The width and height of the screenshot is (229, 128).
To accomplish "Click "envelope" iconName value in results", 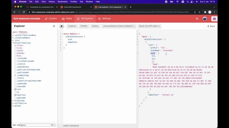I will point(168,50).
